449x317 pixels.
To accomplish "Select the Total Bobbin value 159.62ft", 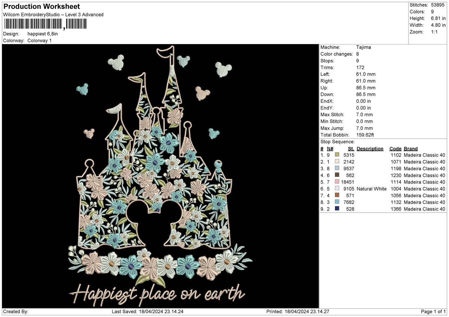I will pos(365,135).
